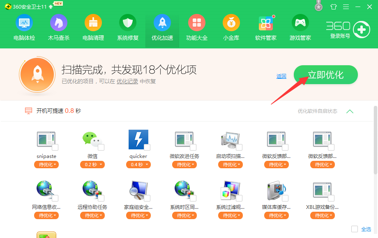378x238 pixels.
Task: Open the 待优化 dropdown under 网络信息收
Action: pyautogui.click(x=46, y=215)
